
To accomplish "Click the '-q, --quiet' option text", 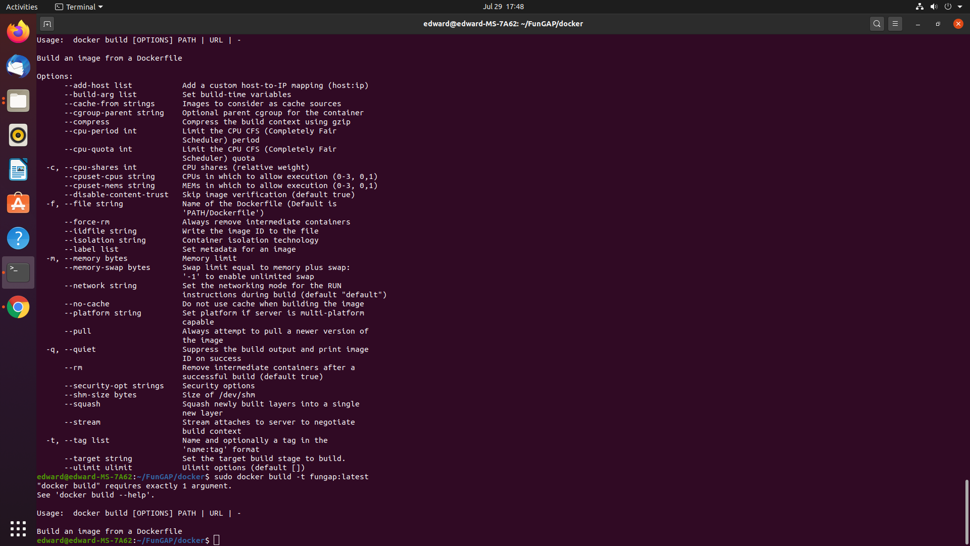I will pyautogui.click(x=71, y=349).
